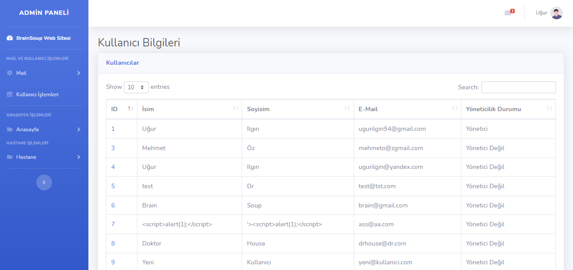Collapse the sidebar with round arrow button
This screenshot has width=573, height=270.
click(x=44, y=182)
